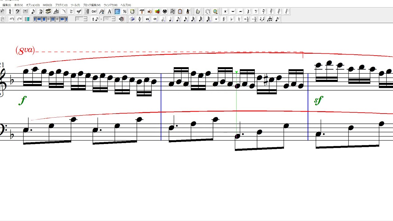Open the Special Tools hammer icon
The image size is (393, 221).
tap(142, 12)
